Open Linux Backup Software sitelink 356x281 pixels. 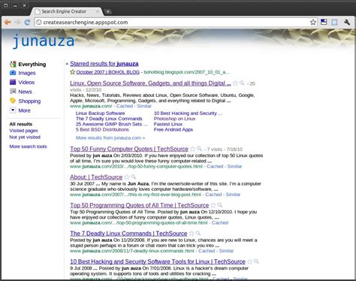100,113
